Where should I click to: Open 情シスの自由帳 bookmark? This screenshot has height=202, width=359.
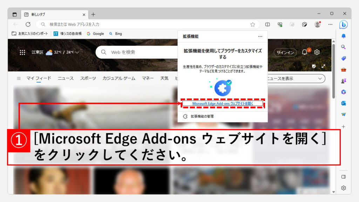68,34
